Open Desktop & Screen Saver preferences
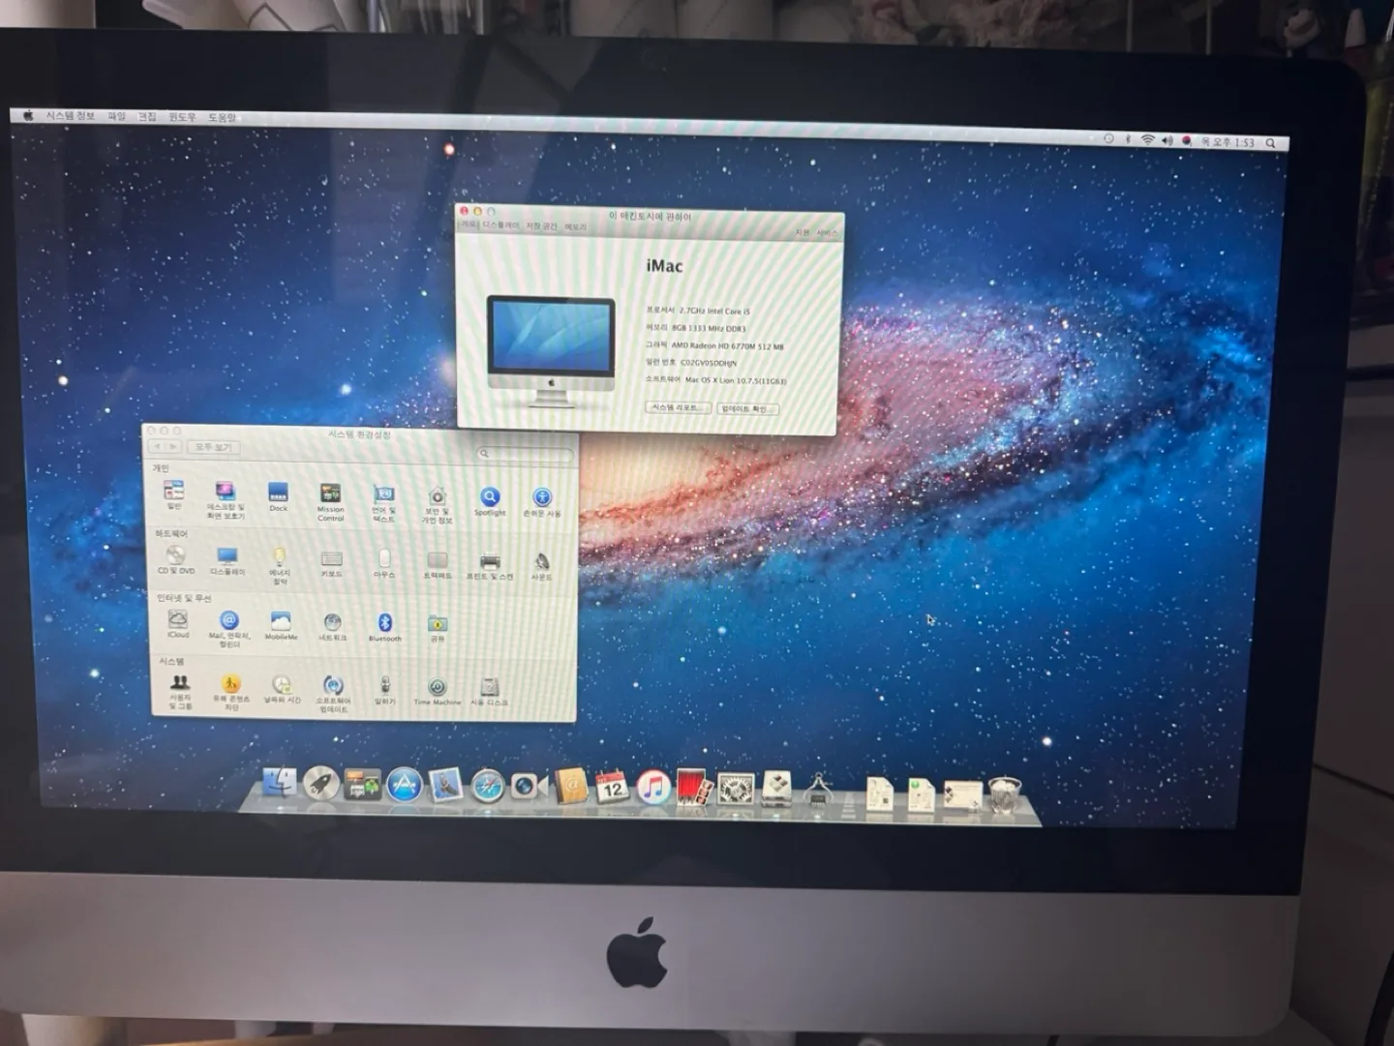The image size is (1394, 1046). [x=226, y=500]
